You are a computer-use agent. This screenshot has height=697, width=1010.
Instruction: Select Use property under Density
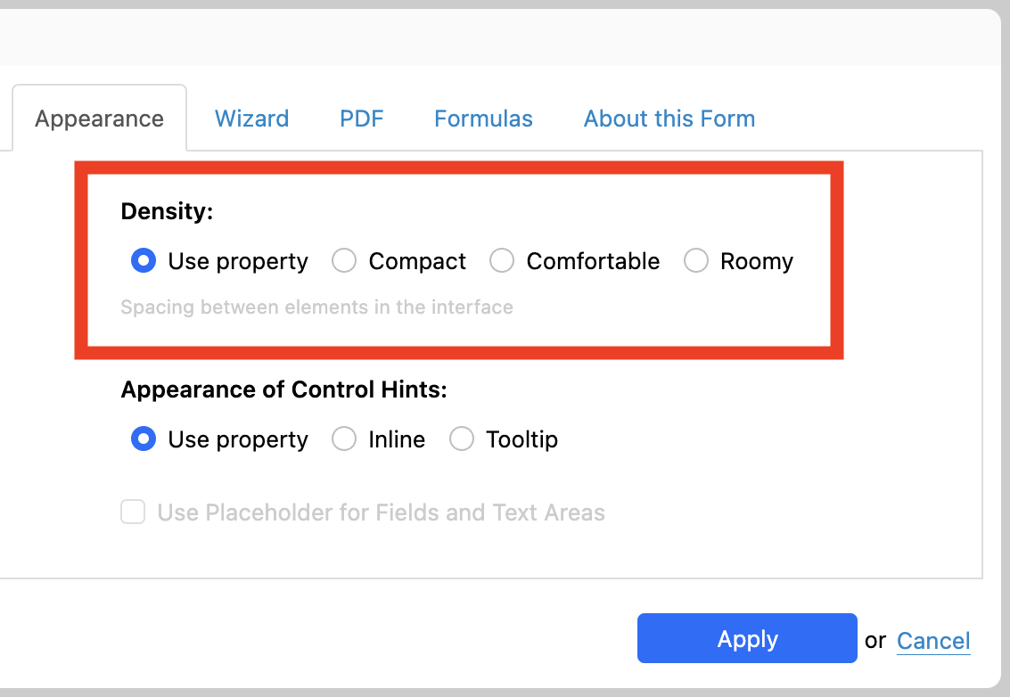tap(144, 261)
